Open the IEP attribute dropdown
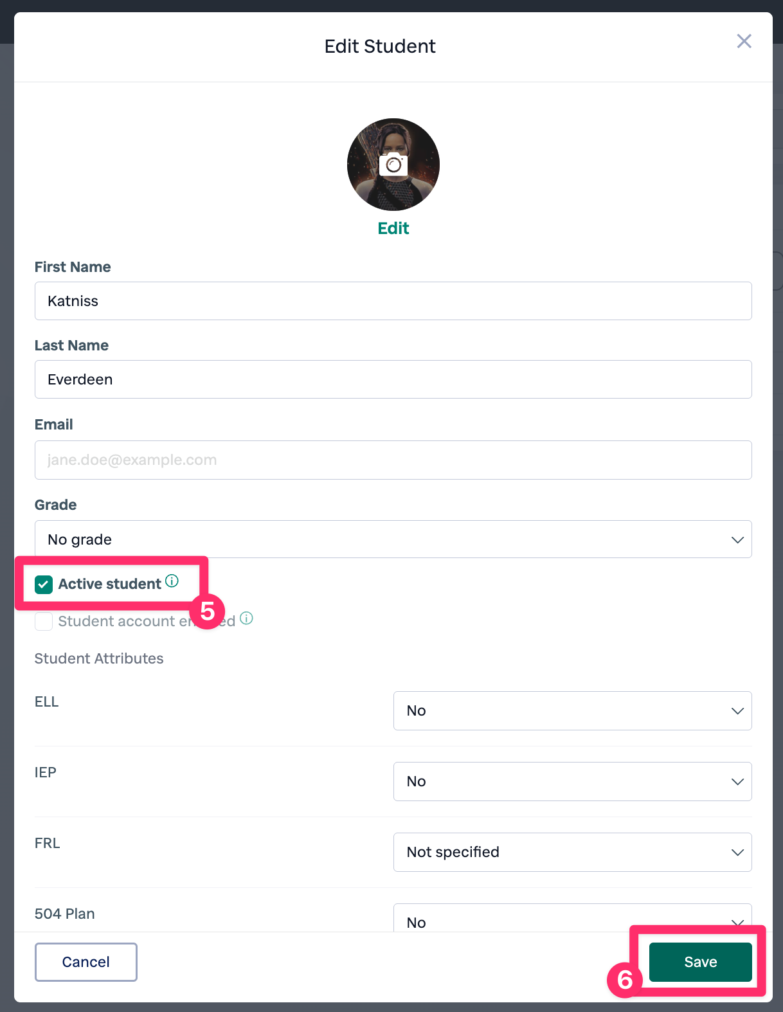The width and height of the screenshot is (783, 1012). pos(572,782)
